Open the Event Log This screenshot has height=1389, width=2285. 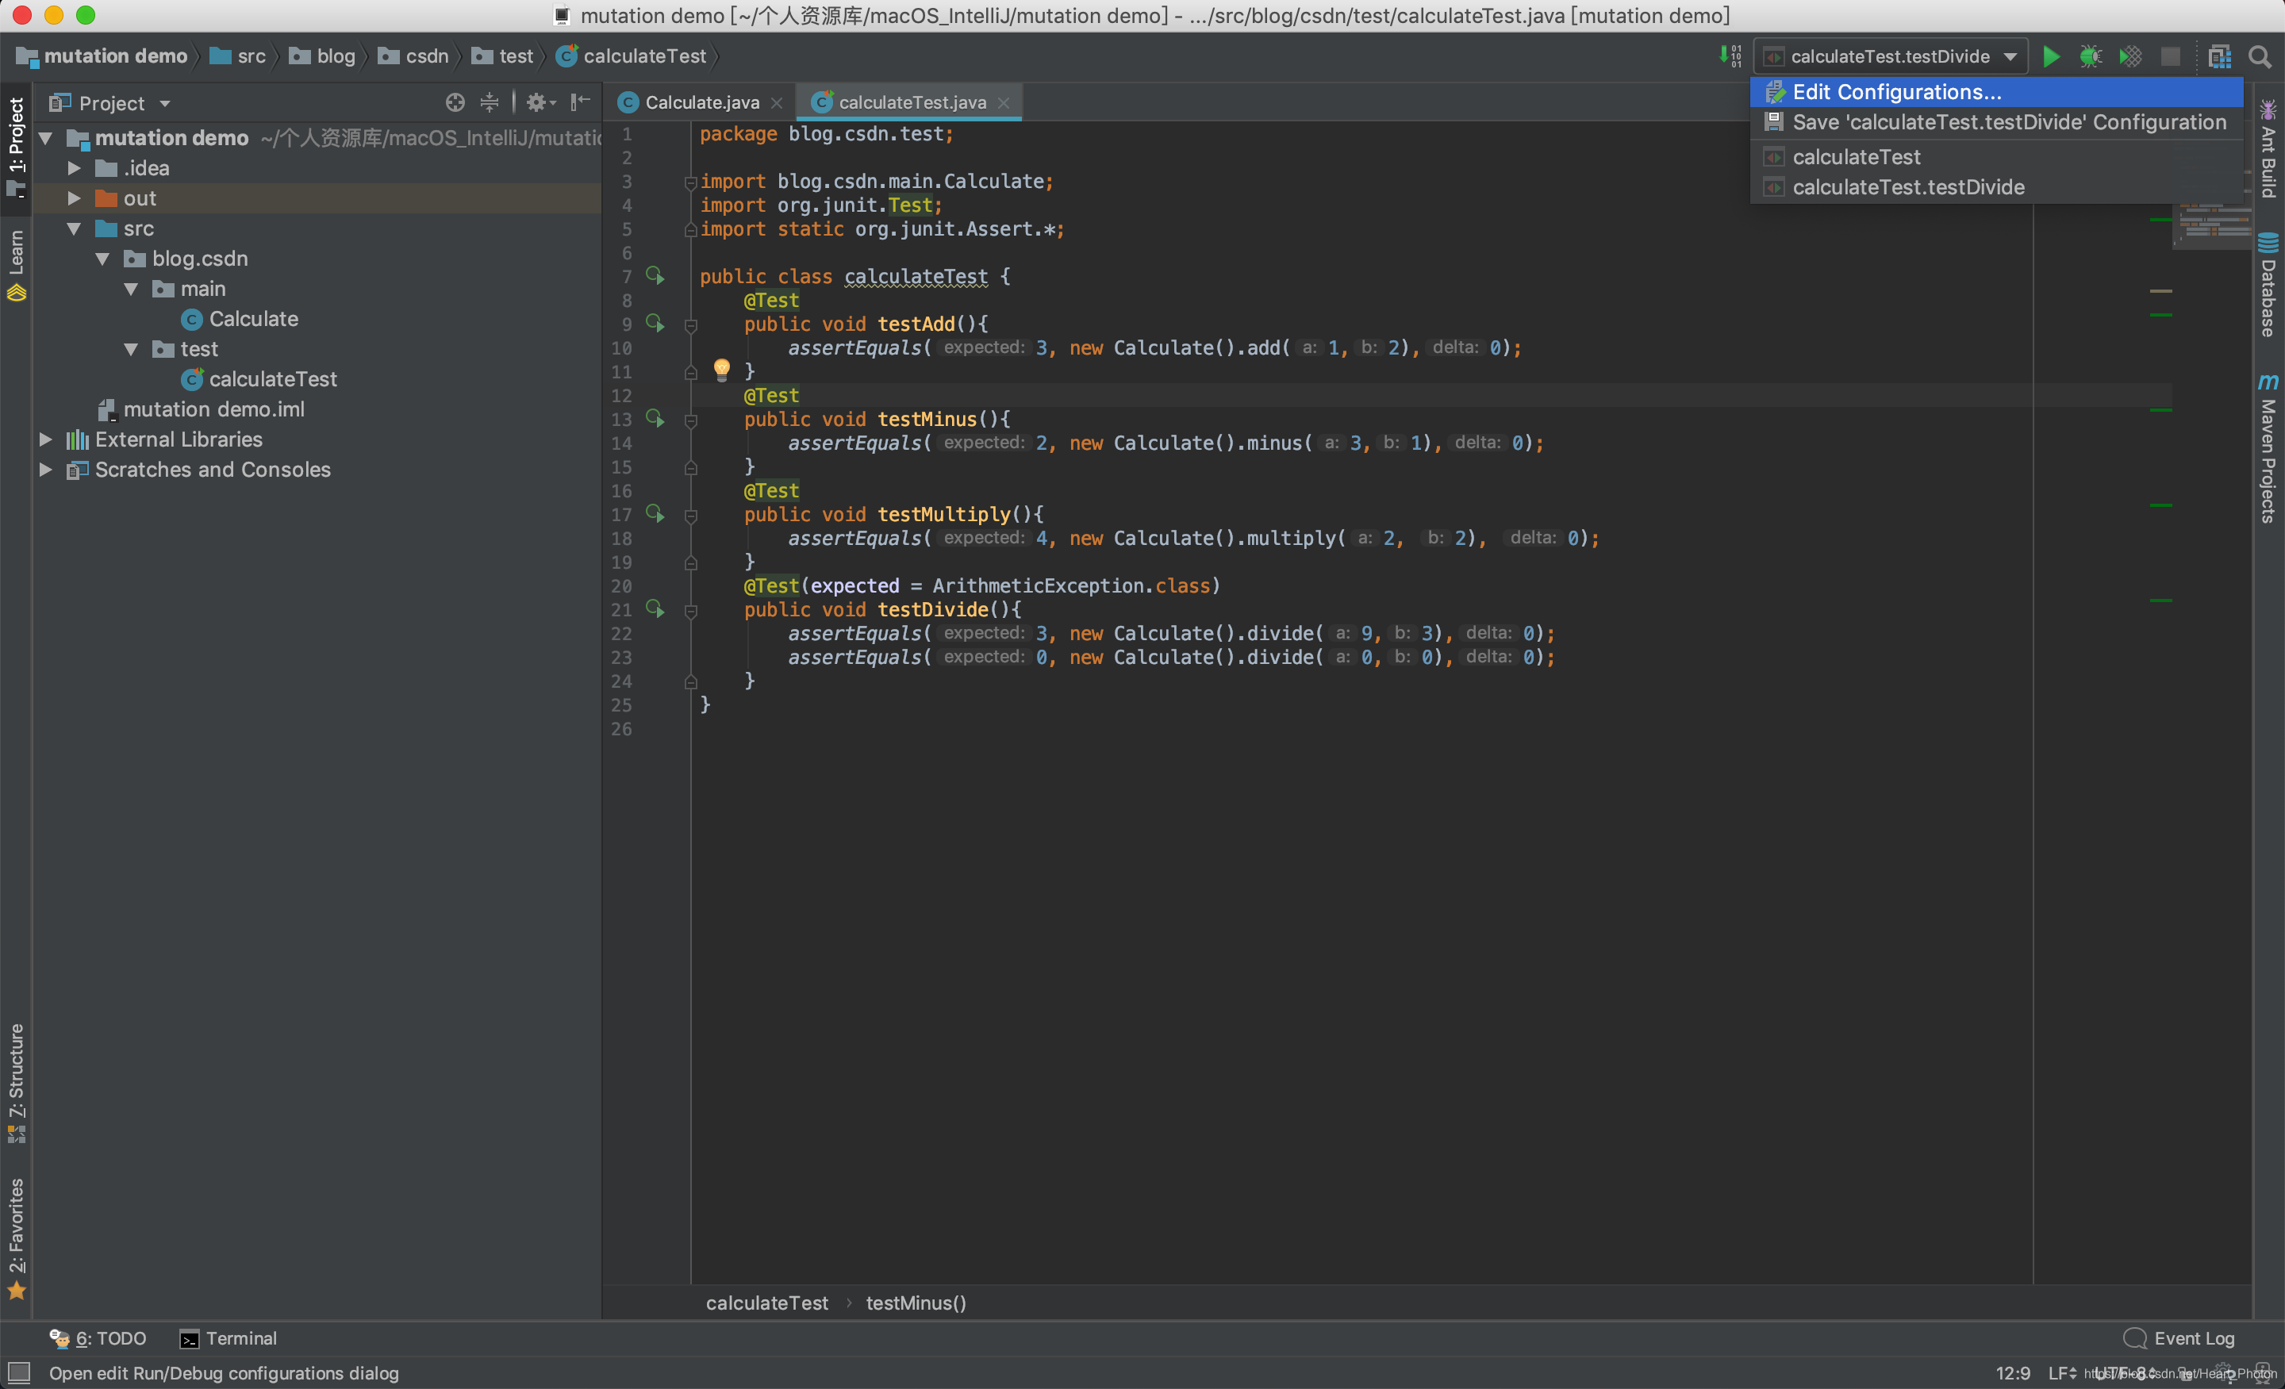pos(2179,1338)
